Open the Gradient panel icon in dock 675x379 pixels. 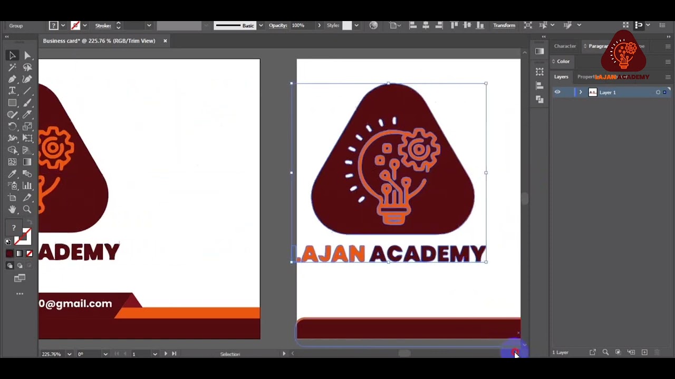[x=539, y=51]
